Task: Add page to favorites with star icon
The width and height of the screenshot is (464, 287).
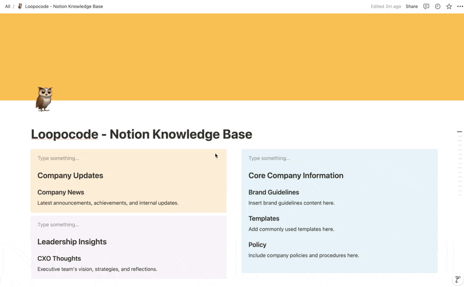Action: [449, 6]
